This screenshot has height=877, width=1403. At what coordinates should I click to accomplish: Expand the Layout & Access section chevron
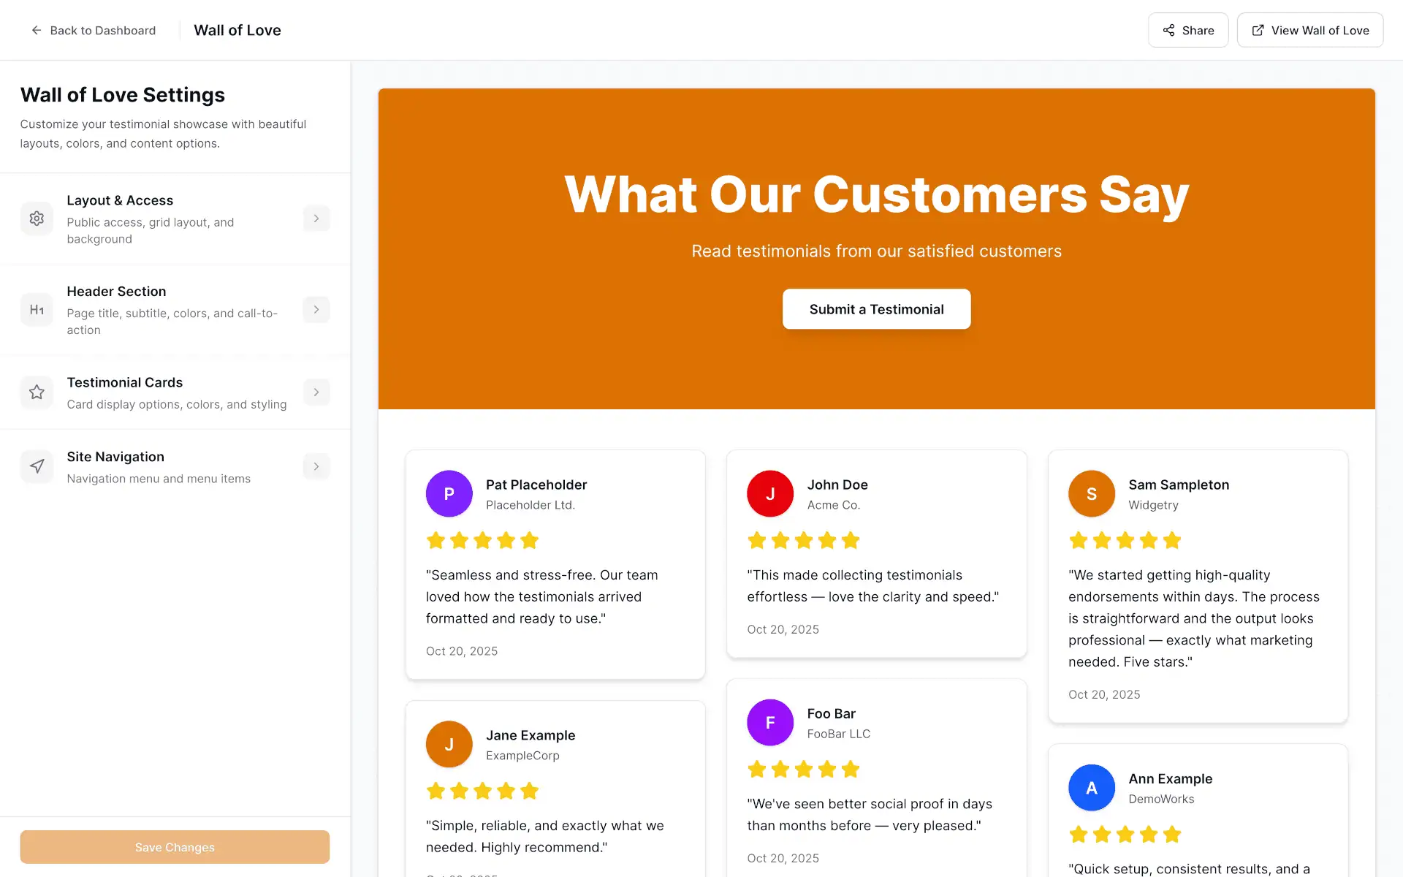[316, 218]
